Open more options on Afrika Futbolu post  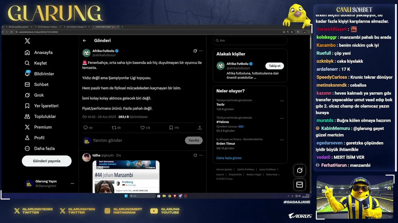pos(201,51)
